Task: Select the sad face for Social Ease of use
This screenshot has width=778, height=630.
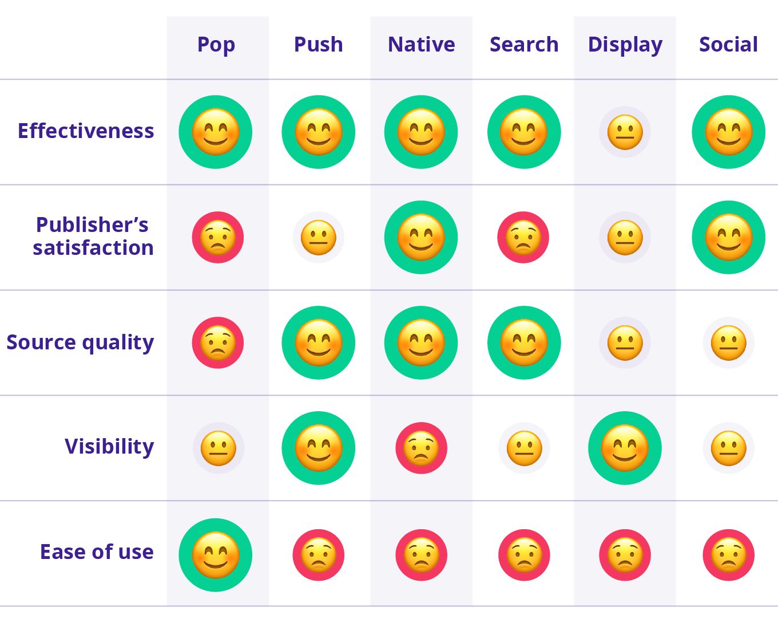Action: (729, 555)
